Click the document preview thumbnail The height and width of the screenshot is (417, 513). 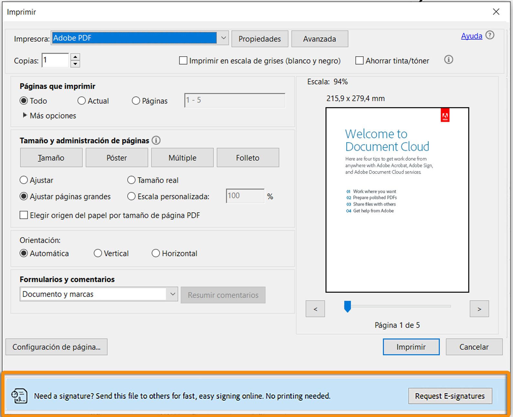pyautogui.click(x=397, y=200)
